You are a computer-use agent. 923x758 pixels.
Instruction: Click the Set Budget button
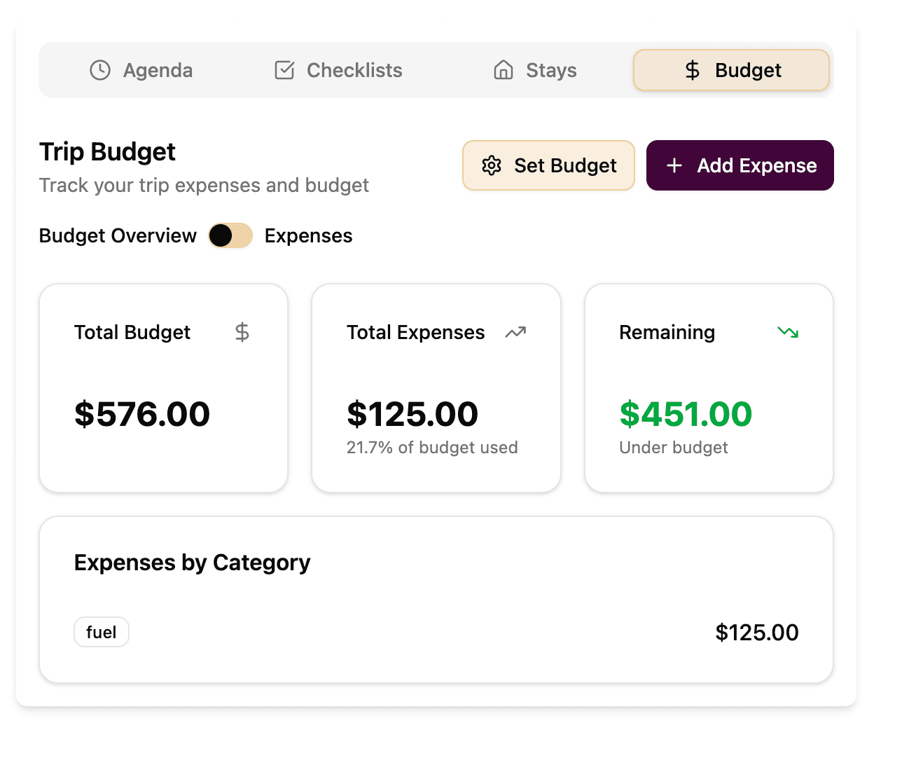click(x=548, y=165)
